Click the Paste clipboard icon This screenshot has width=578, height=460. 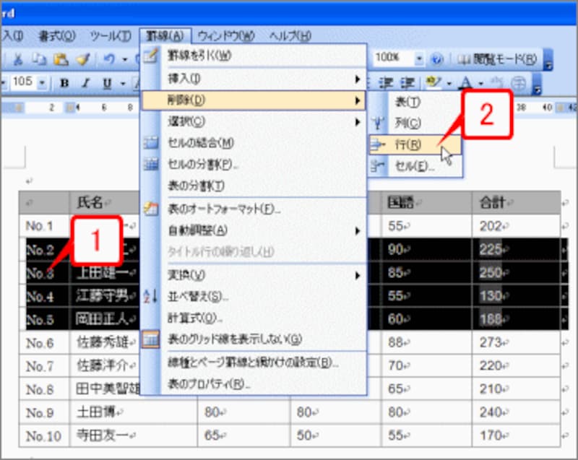61,59
